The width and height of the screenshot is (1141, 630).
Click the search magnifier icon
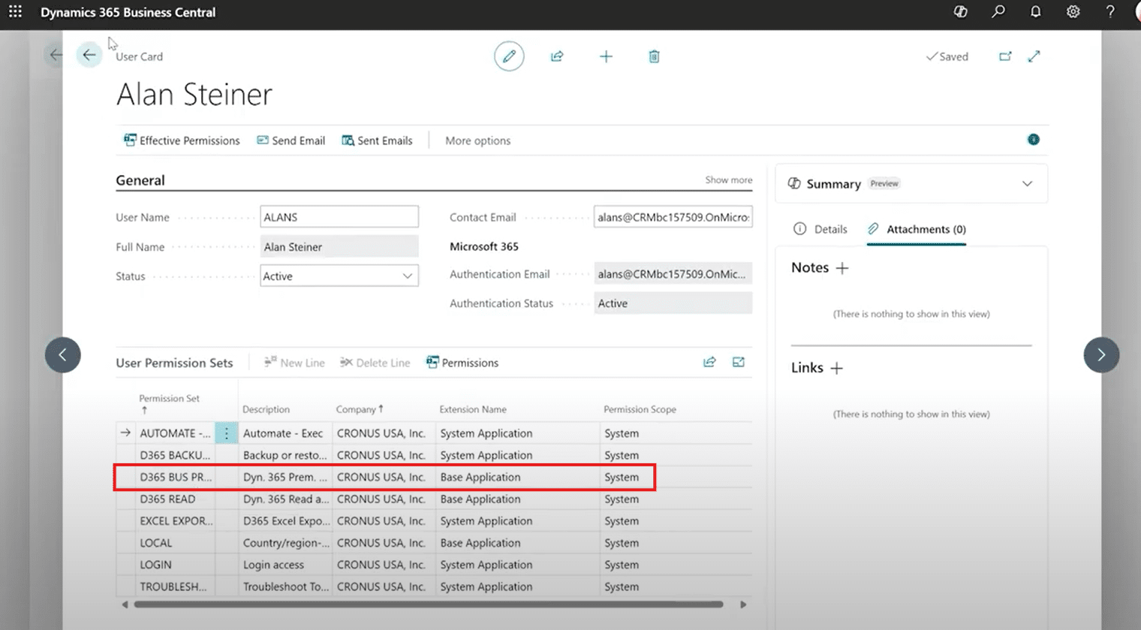pyautogui.click(x=998, y=12)
